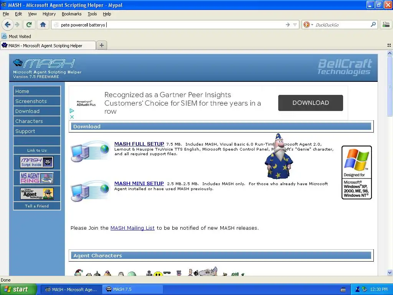Focus the DuckDuckGo search box
This screenshot has height=295, width=393.
point(341,25)
